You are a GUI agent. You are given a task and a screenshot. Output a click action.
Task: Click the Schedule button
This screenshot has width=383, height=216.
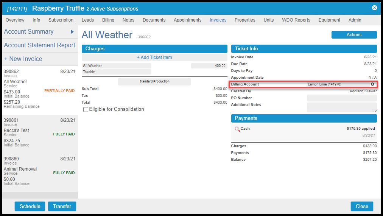(x=30, y=206)
